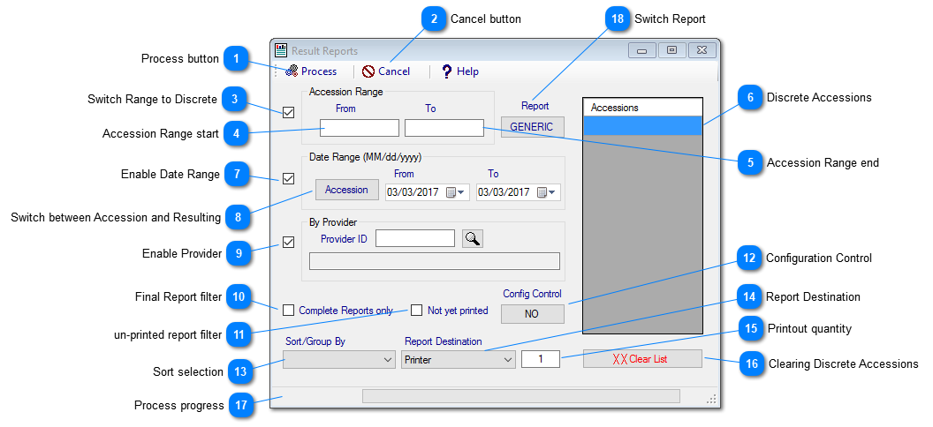The image size is (933, 427).
Task: Enable Complete Reports only checkbox
Action: click(x=288, y=311)
